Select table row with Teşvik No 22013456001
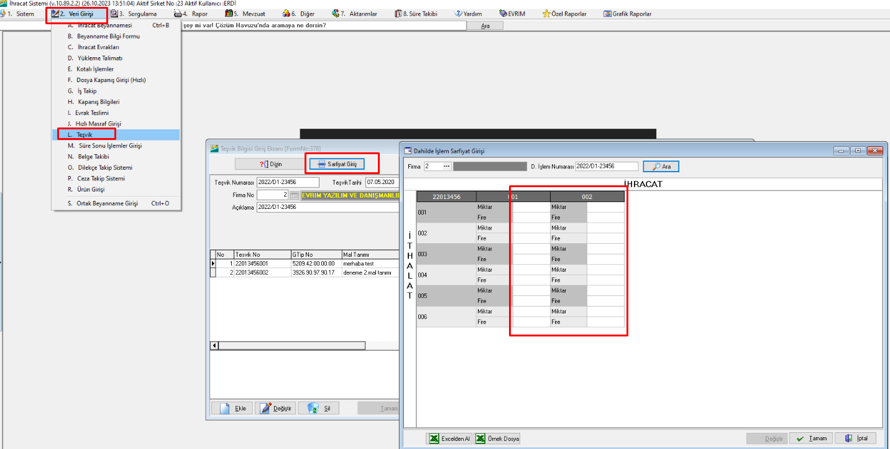890x449 pixels. [x=305, y=264]
